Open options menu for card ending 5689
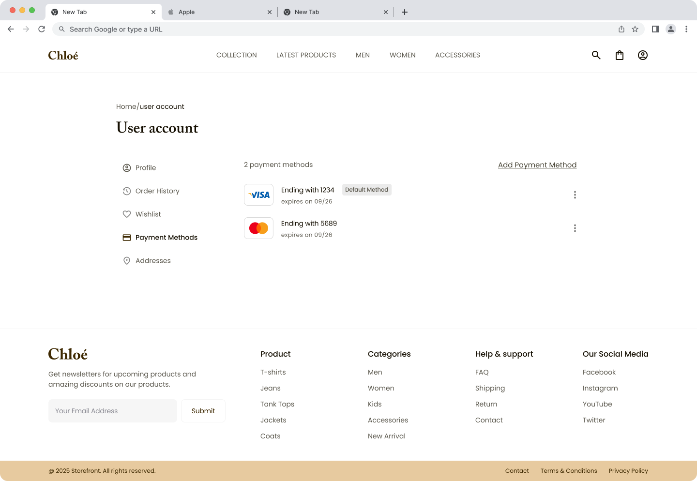The width and height of the screenshot is (697, 481). click(x=575, y=228)
